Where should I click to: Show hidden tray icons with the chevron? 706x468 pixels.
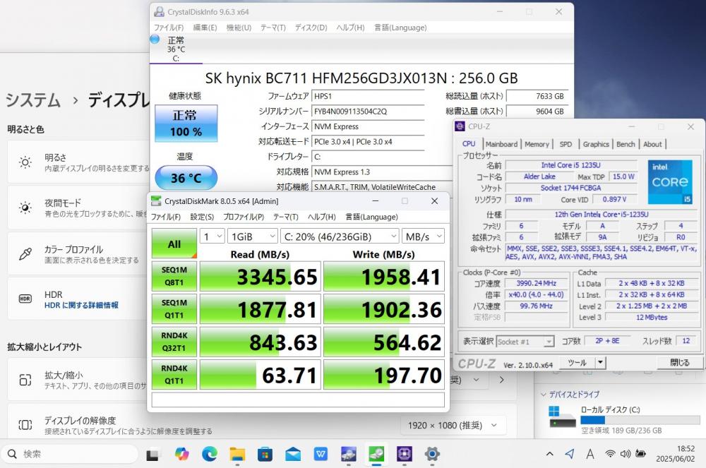click(550, 454)
